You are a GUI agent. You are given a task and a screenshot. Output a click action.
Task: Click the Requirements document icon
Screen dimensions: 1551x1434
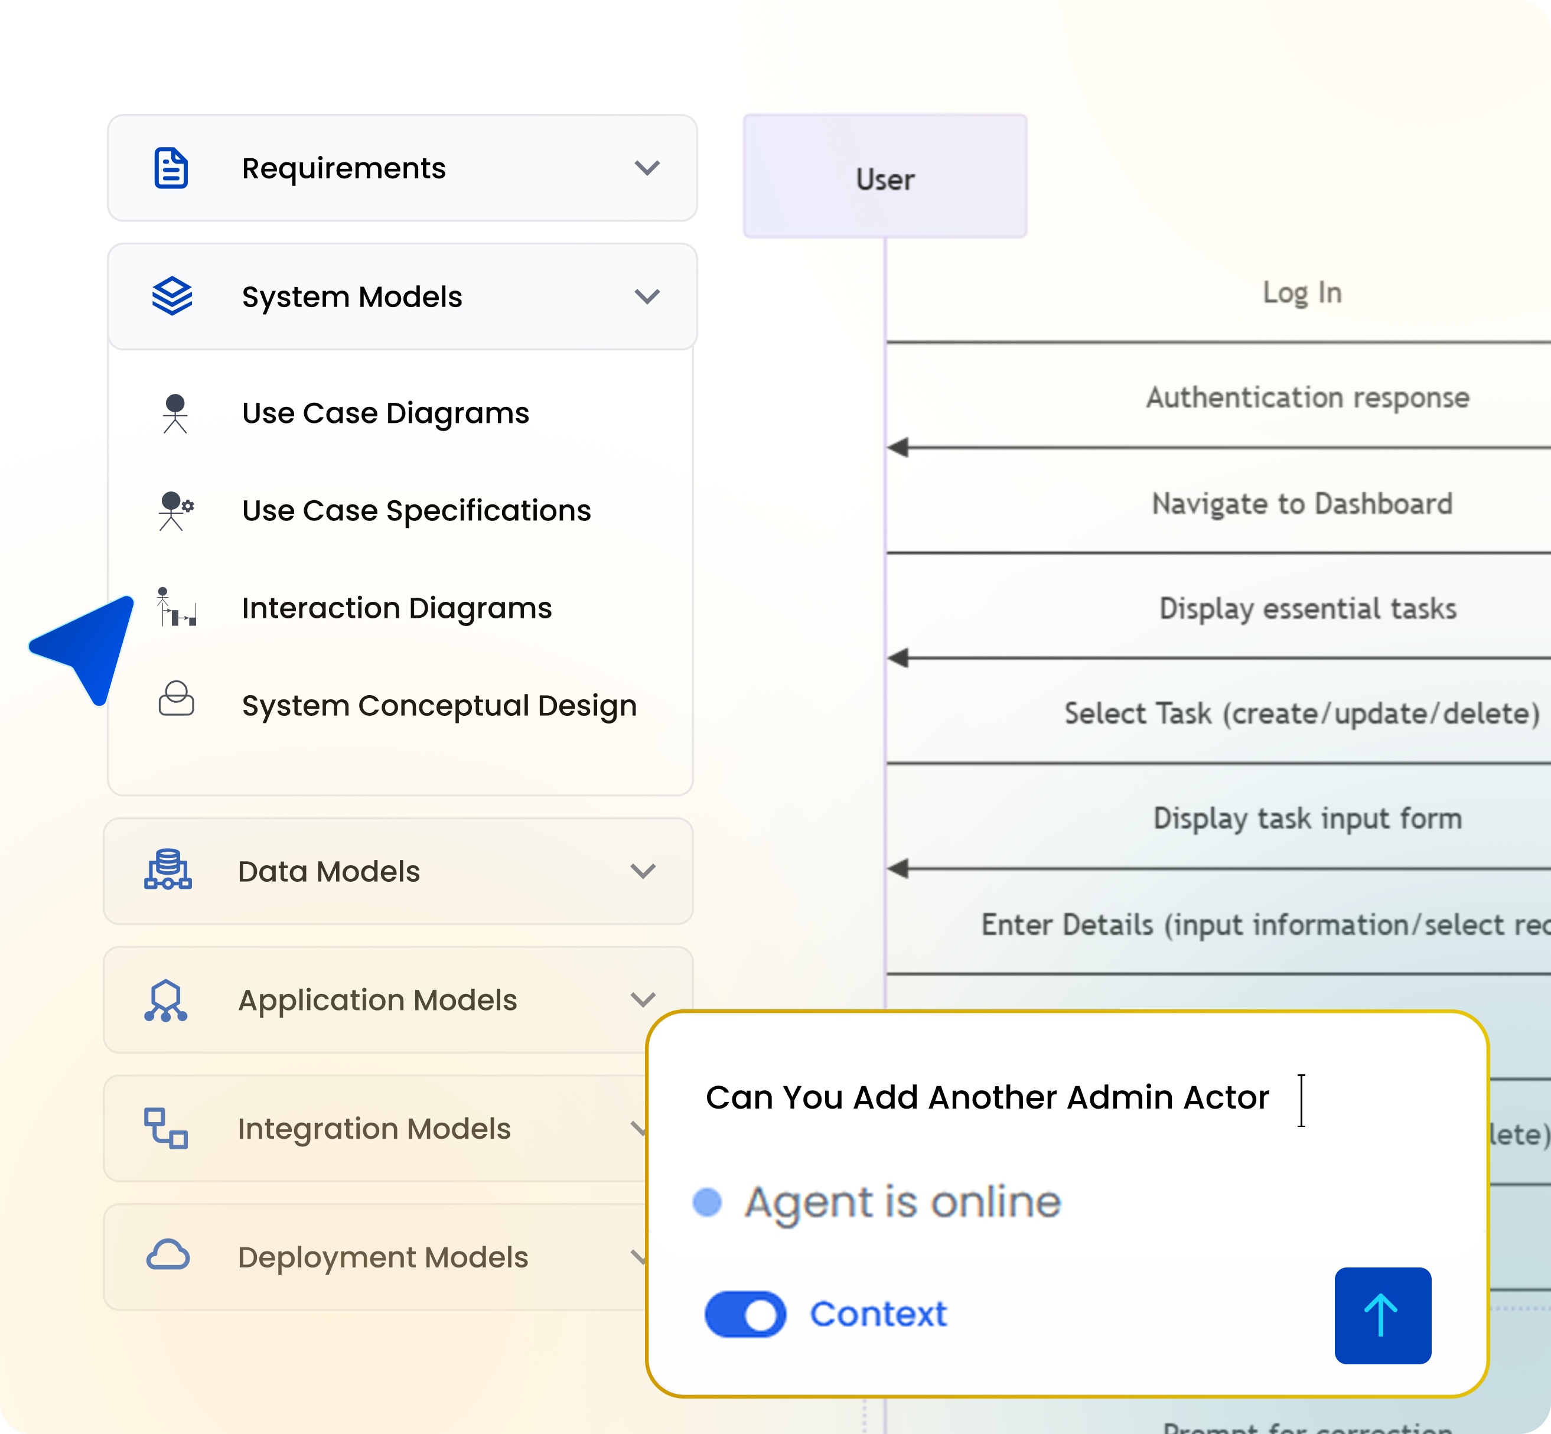tap(171, 168)
